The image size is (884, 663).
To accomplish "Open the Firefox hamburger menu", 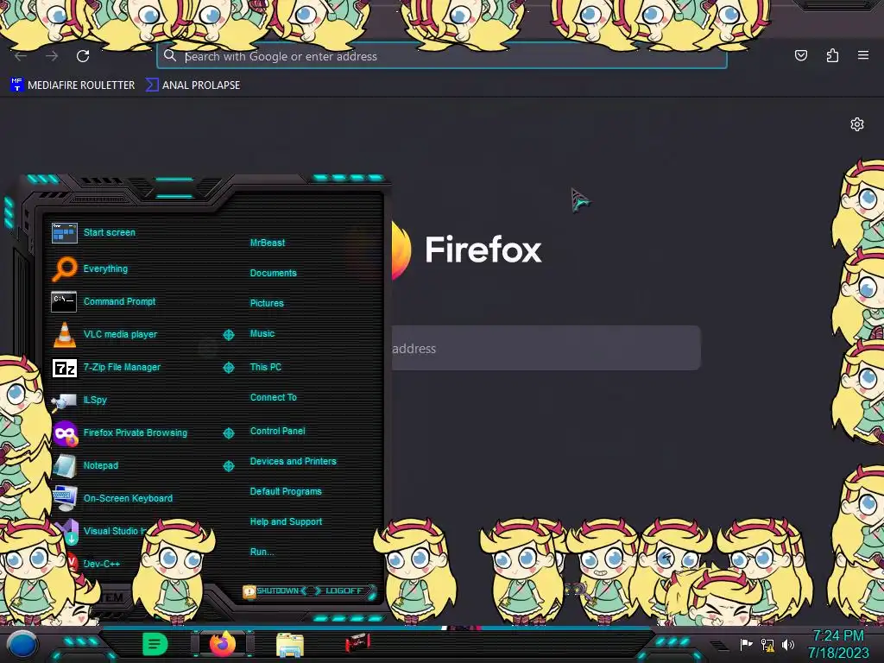I will (863, 55).
